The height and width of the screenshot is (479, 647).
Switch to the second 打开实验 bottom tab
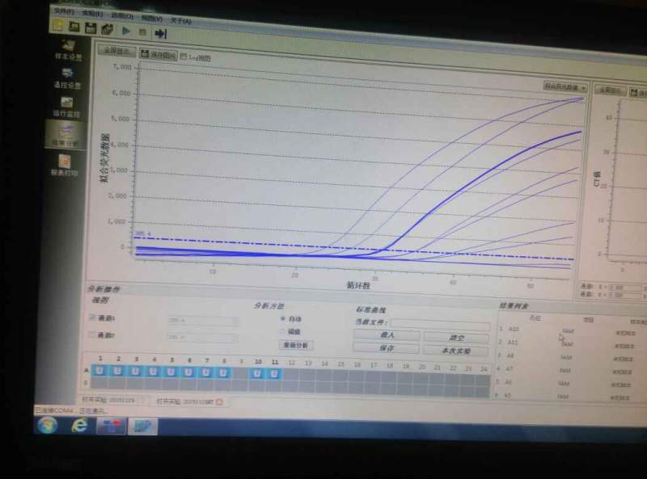click(x=189, y=401)
